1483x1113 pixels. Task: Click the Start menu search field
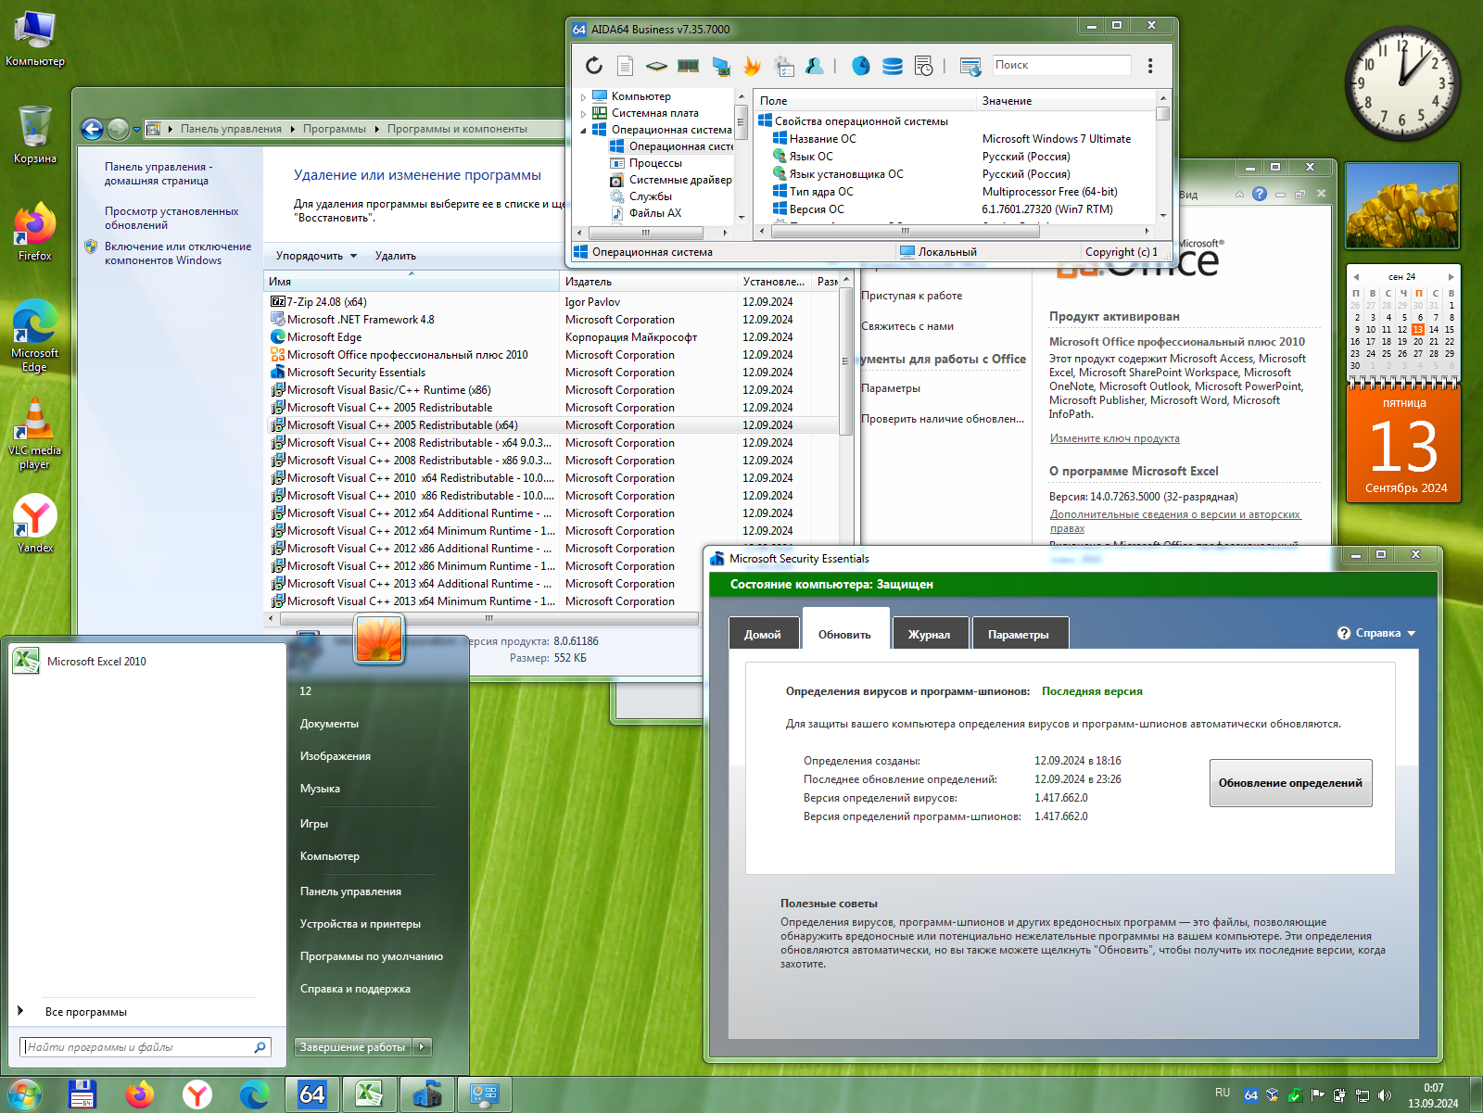146,1047
